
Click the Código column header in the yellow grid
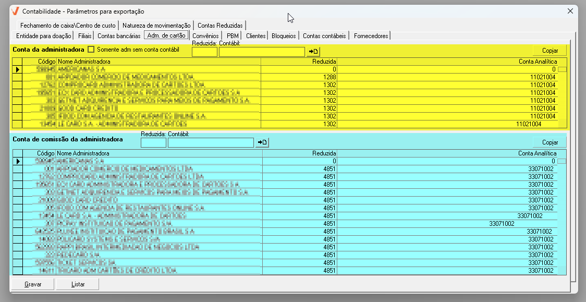(x=39, y=62)
